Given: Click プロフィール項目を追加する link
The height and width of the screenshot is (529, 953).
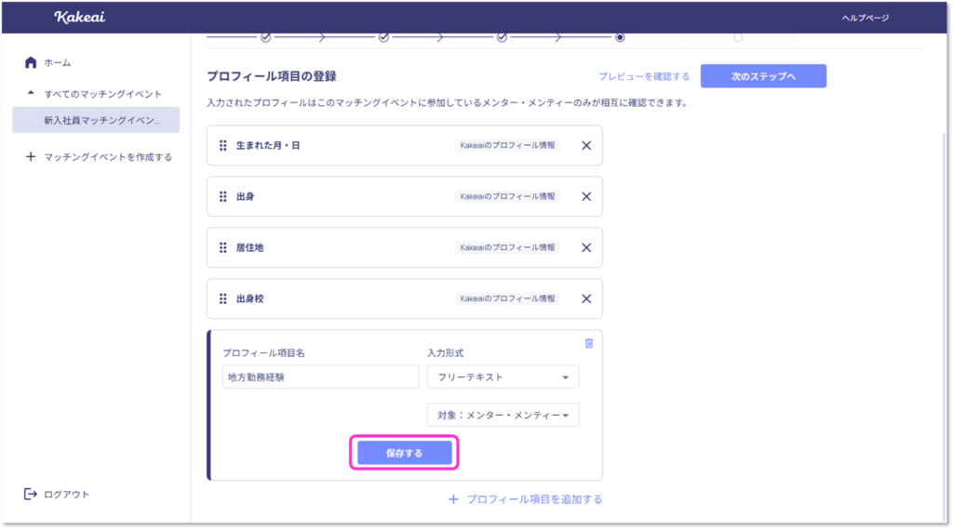Looking at the screenshot, I should [526, 499].
